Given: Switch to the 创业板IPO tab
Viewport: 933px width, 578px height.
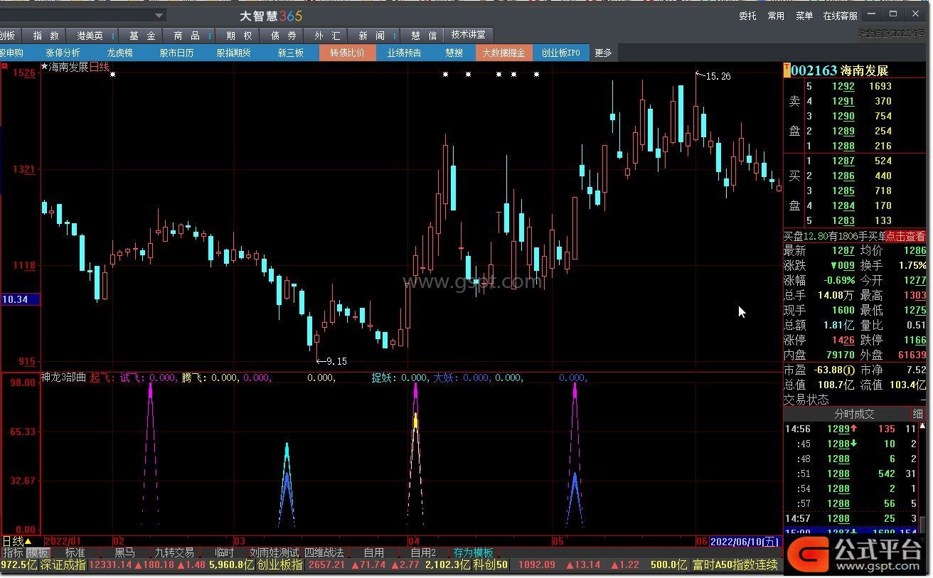Looking at the screenshot, I should click(x=560, y=53).
